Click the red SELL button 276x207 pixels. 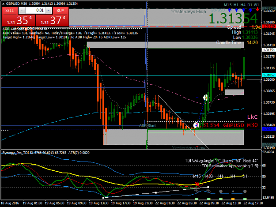coord(10,11)
